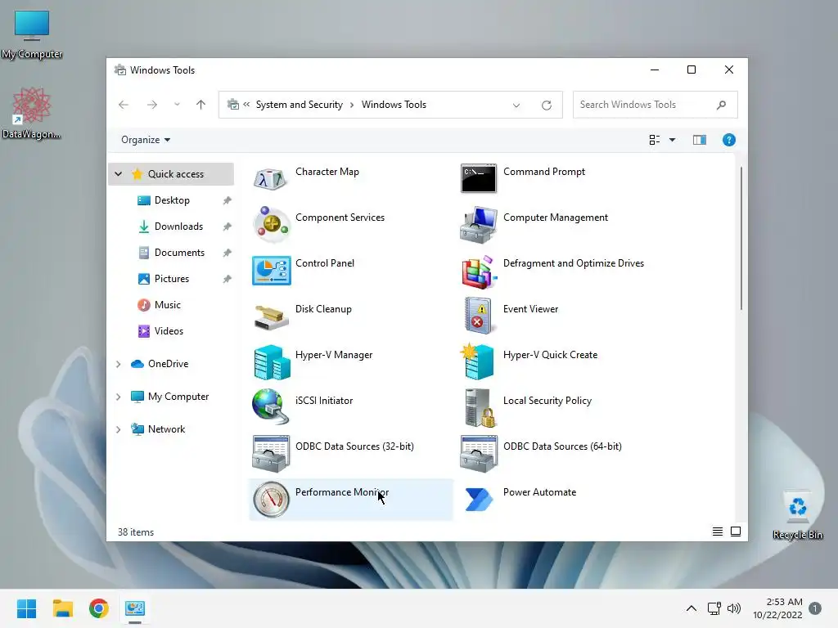This screenshot has height=628, width=838.
Task: Open the Organize dropdown menu
Action: (146, 140)
